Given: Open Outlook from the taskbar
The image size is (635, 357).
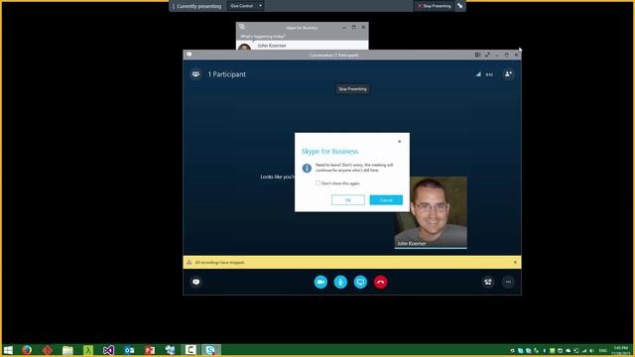Looking at the screenshot, I should click(x=129, y=350).
